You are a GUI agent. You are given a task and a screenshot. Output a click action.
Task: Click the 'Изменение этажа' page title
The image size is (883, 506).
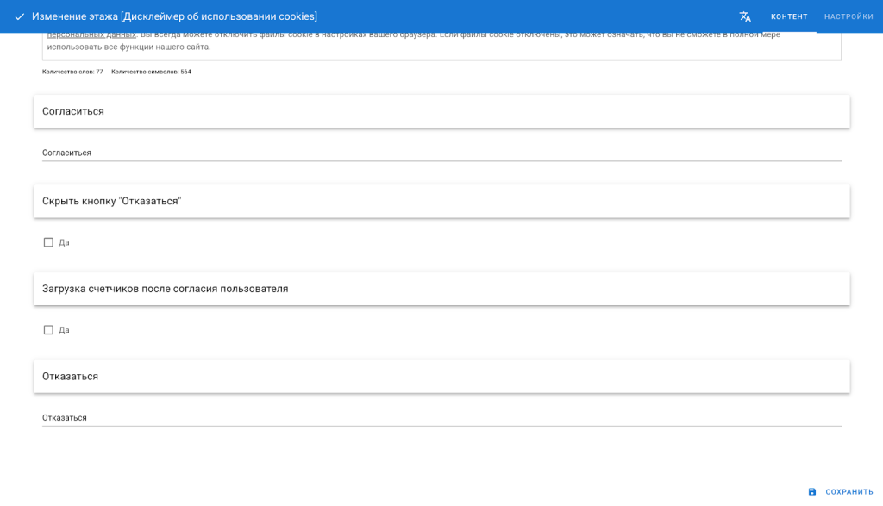[x=174, y=16]
